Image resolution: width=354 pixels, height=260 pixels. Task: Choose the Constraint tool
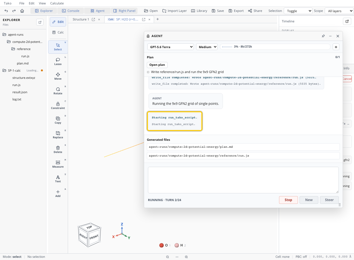click(x=58, y=105)
